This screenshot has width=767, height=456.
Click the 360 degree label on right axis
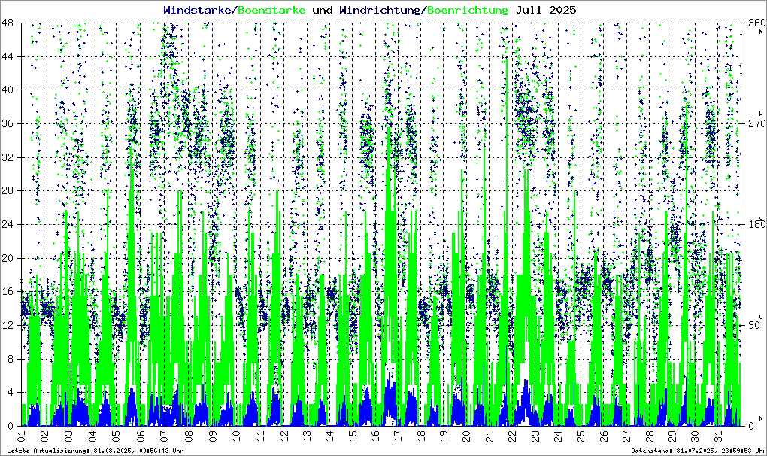coord(753,23)
